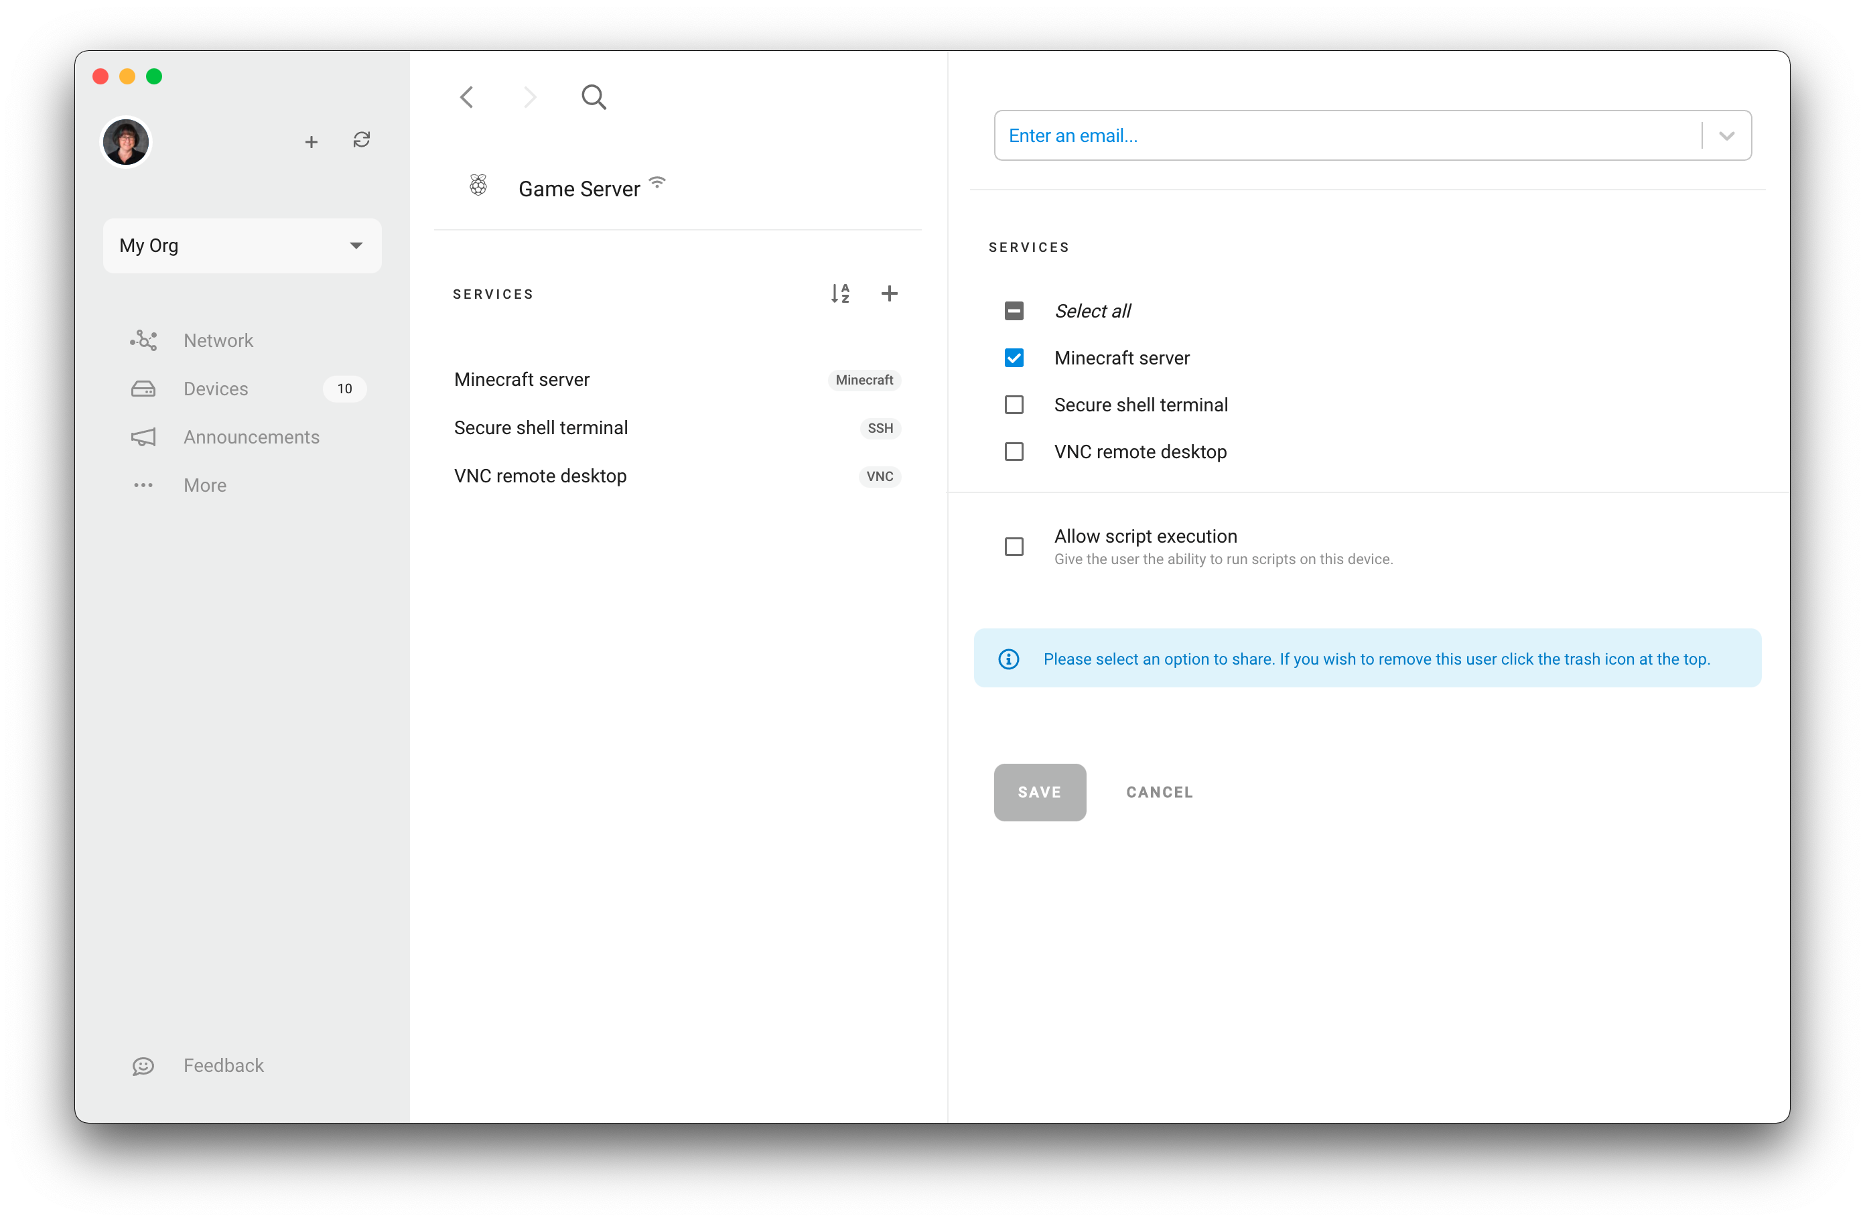1865x1222 pixels.
Task: Open the VNC remote desktop service row
Action: click(x=677, y=476)
